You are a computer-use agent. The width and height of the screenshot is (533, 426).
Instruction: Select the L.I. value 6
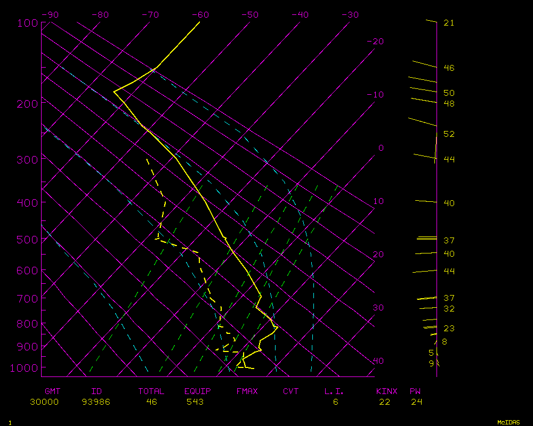pyautogui.click(x=335, y=402)
